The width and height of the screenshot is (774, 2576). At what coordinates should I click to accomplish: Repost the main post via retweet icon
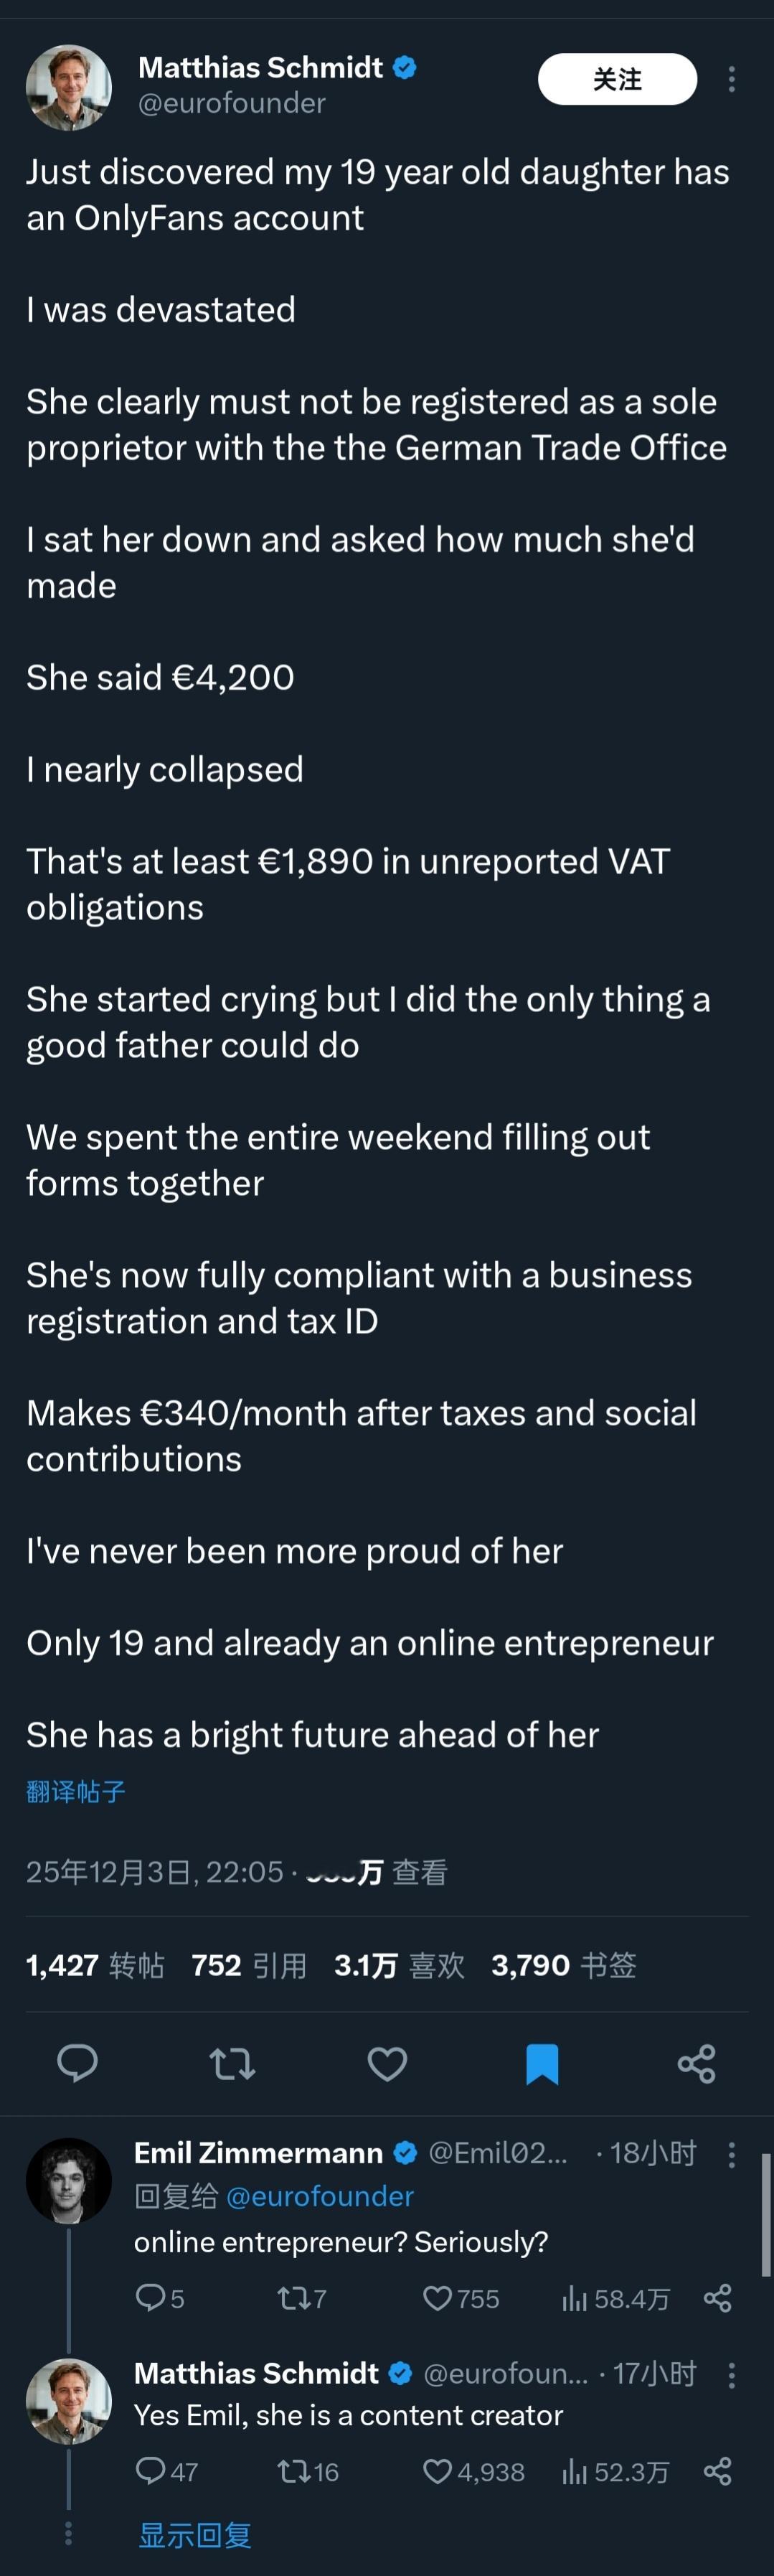pyautogui.click(x=232, y=2063)
